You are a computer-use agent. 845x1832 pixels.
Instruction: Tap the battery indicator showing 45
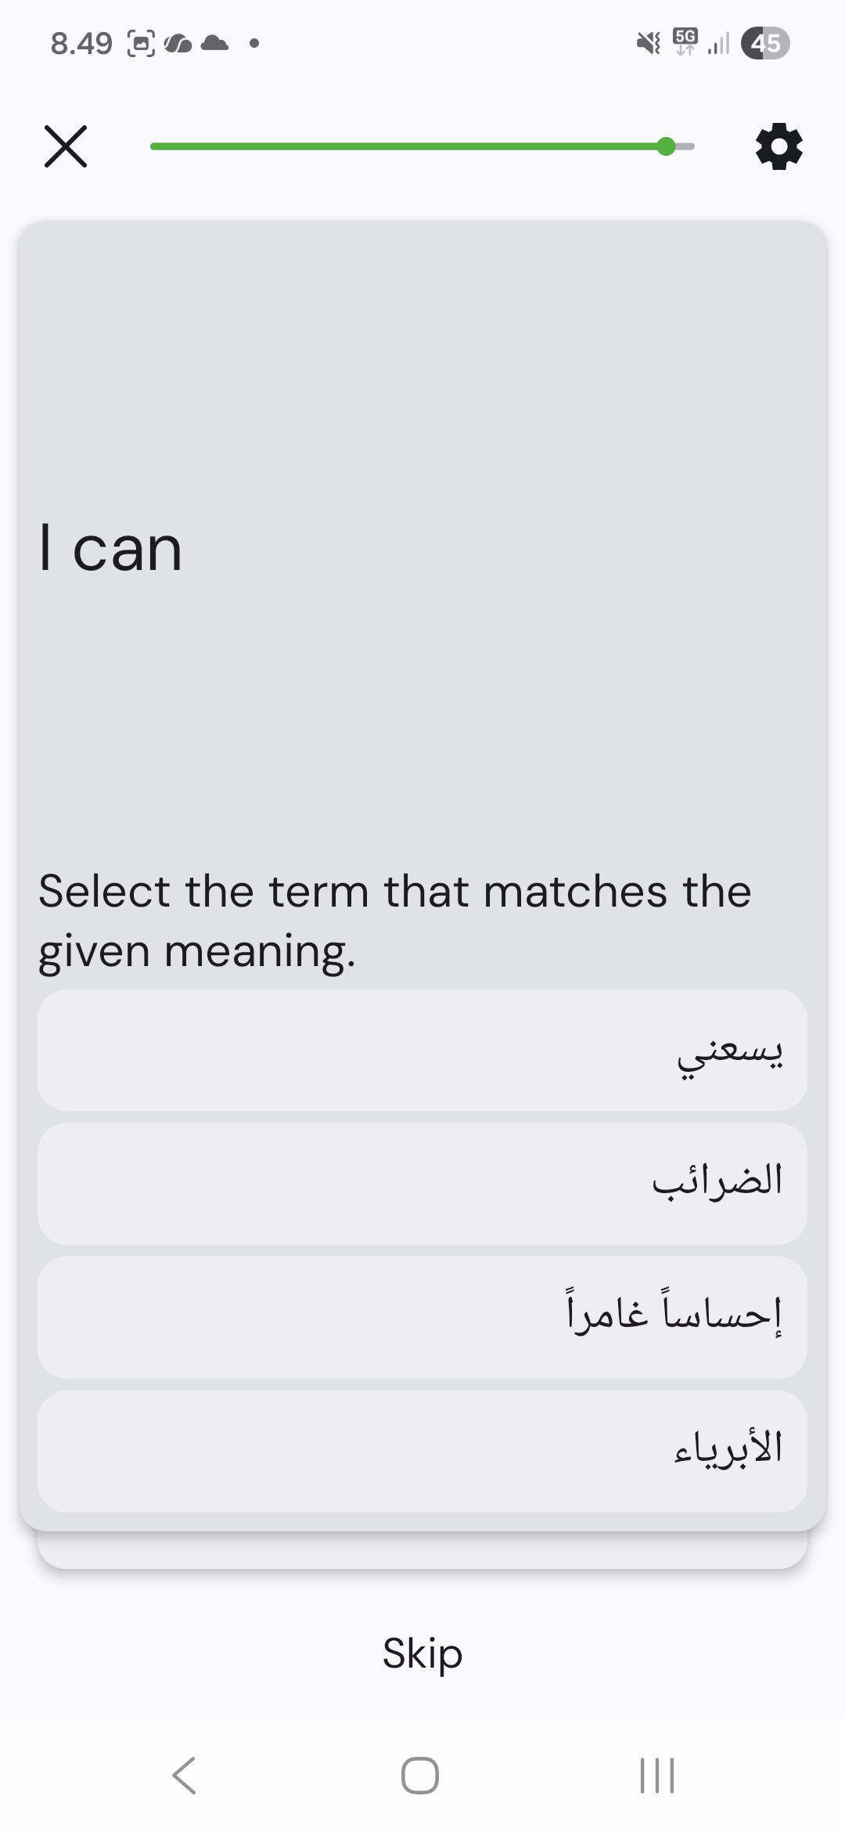point(764,43)
